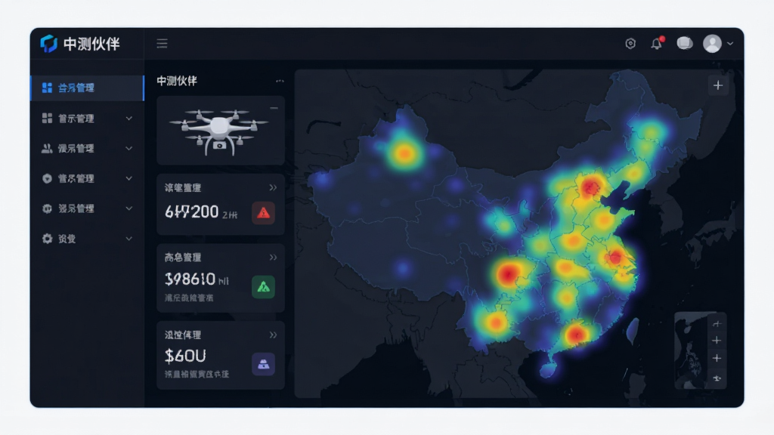This screenshot has height=435, width=774.
Task: Open the chat messages bubble icon
Action: tap(684, 43)
